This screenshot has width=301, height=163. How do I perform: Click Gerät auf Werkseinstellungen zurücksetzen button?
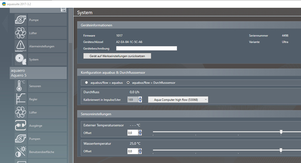117,56
